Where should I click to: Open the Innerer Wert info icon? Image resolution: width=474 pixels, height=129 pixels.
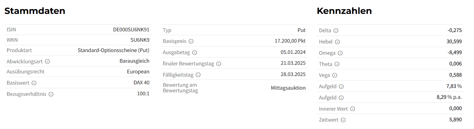[353, 109]
